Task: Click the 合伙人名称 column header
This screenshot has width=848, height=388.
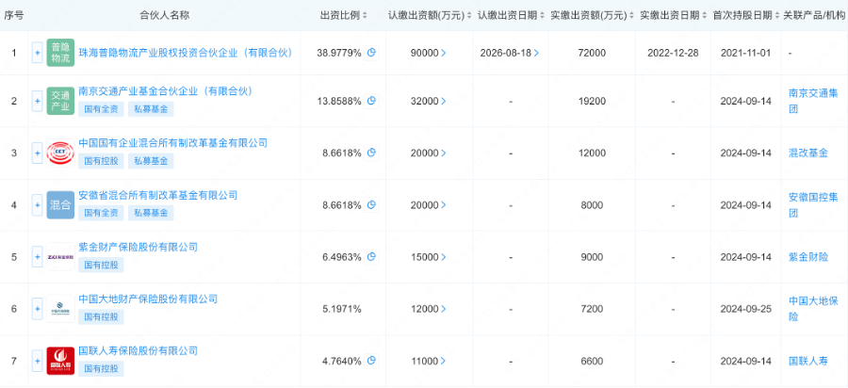Action: click(164, 15)
